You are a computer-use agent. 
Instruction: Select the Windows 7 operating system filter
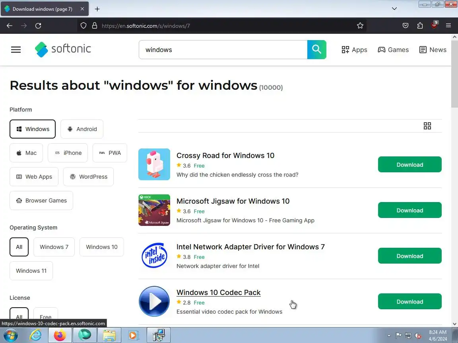(x=54, y=247)
